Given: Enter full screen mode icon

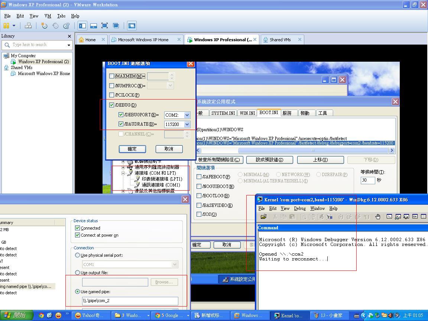Looking at the screenshot, I should point(104,26).
